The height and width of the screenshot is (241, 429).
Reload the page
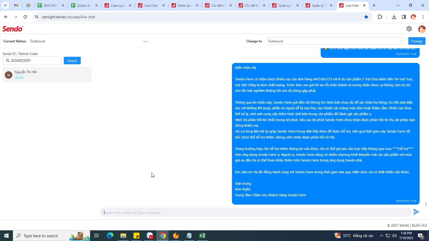[25, 17]
